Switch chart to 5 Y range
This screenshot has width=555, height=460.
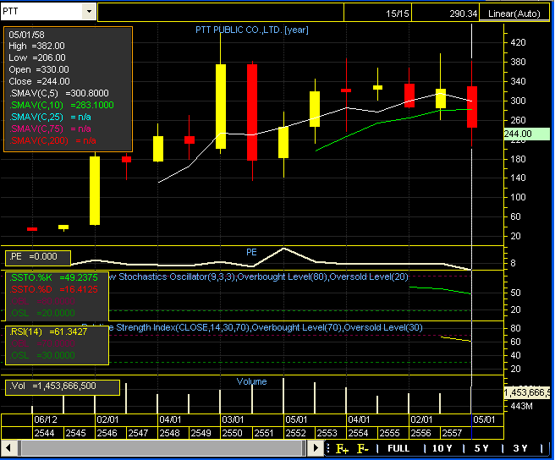481,448
